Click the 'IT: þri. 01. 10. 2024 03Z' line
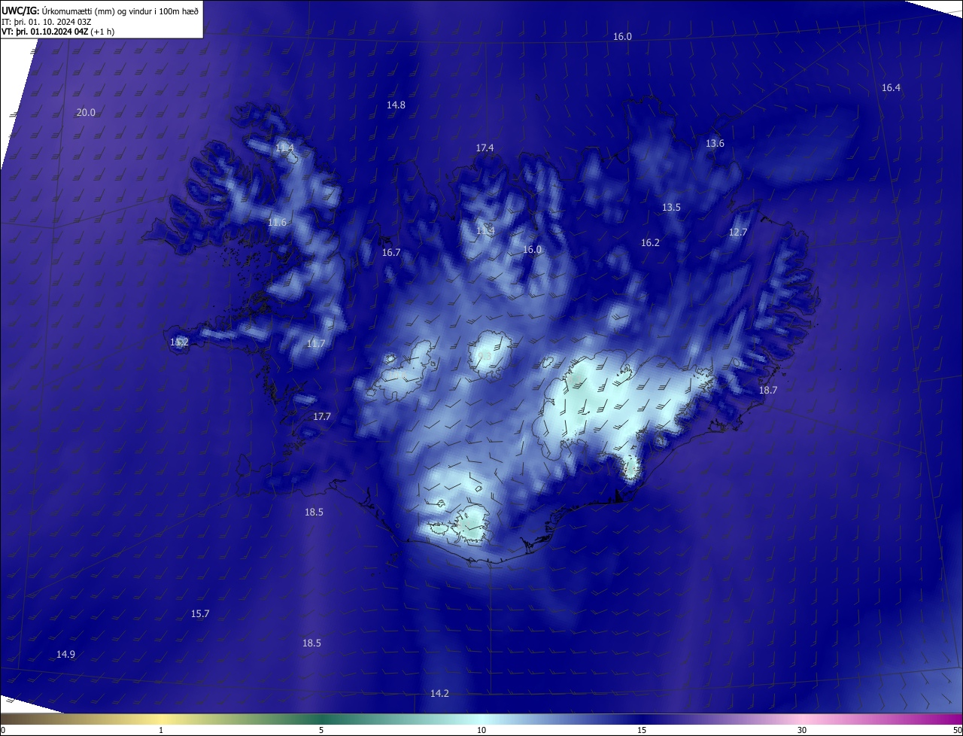 (x=47, y=21)
